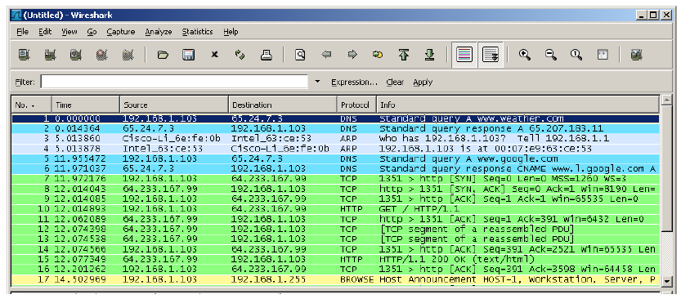Open the filter Expression builder

pyautogui.click(x=354, y=83)
